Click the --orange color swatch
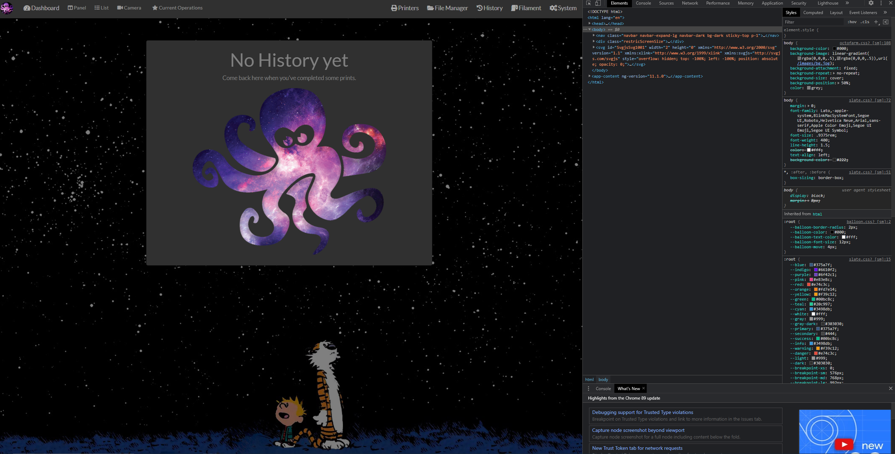This screenshot has height=454, width=895. click(x=816, y=290)
